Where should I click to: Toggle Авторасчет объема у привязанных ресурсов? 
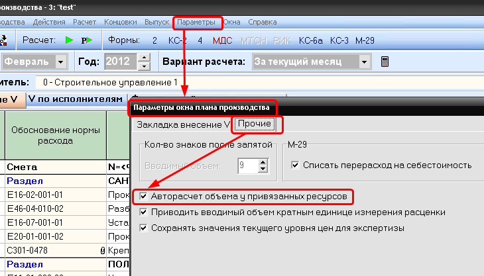[x=143, y=196]
